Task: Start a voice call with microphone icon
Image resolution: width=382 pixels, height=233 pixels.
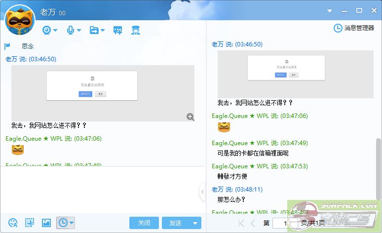Action: [71, 30]
